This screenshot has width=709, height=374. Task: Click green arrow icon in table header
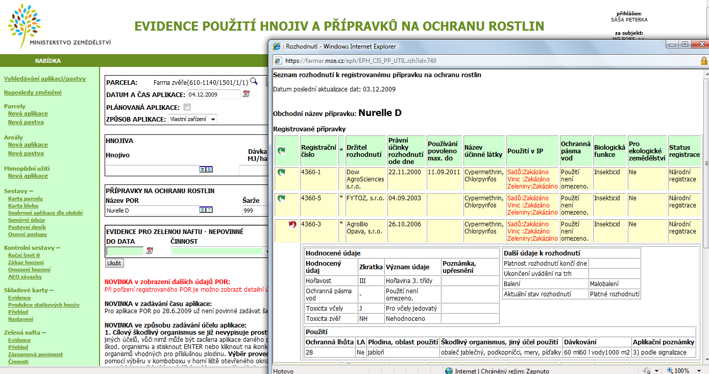coord(281,151)
